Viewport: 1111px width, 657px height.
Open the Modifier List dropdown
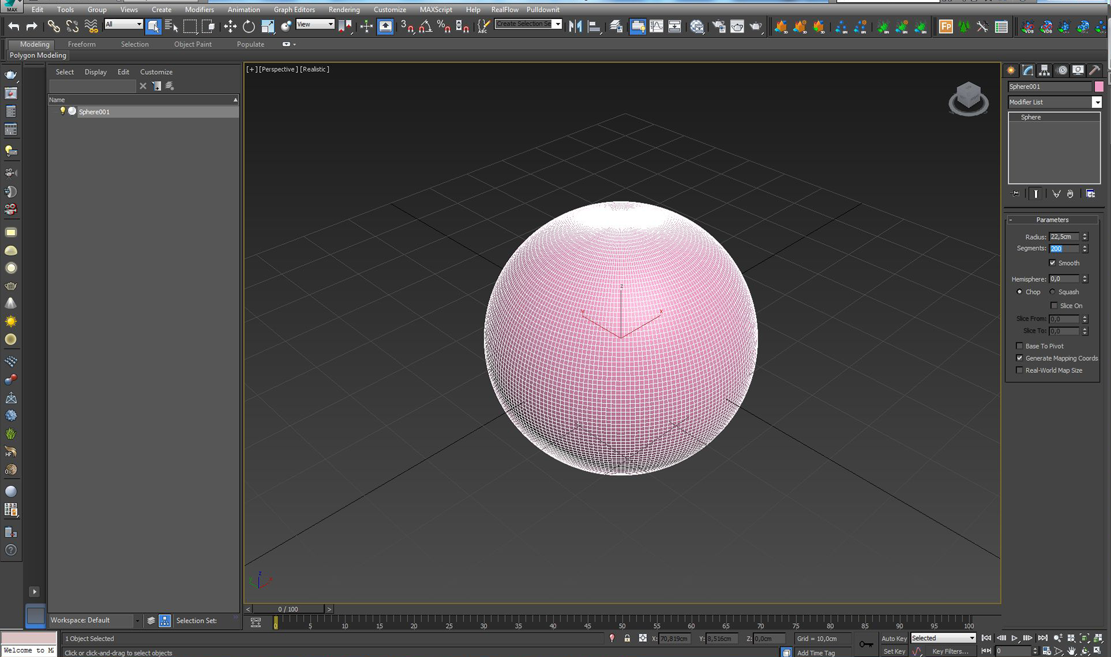pyautogui.click(x=1097, y=102)
